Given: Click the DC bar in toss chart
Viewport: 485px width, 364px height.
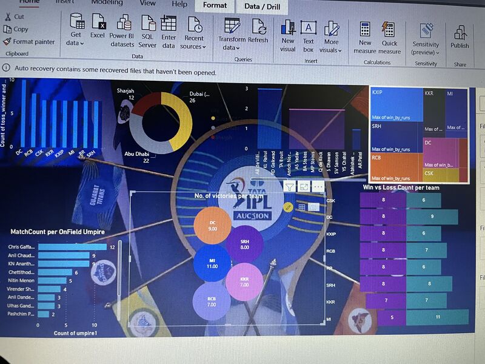Looking at the screenshot, I should (24, 113).
